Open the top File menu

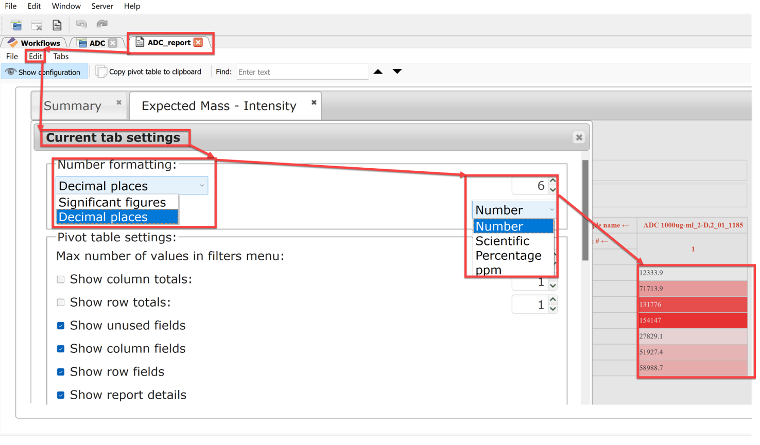coord(10,6)
